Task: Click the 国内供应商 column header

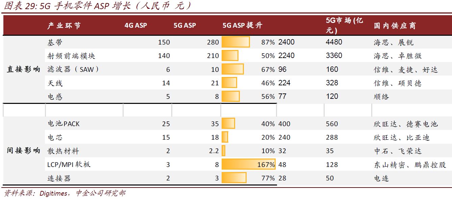Action: 395,26
